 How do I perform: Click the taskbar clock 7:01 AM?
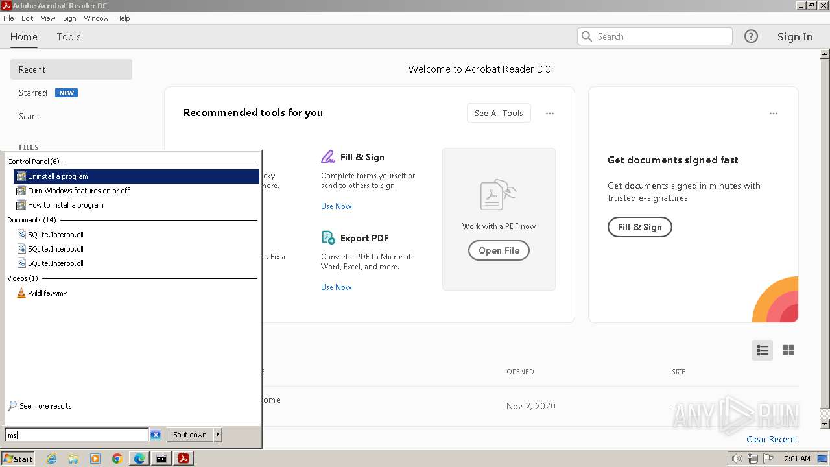[x=797, y=459]
